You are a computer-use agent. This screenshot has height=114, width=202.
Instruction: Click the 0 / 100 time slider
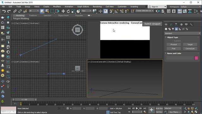[x=25, y=99]
